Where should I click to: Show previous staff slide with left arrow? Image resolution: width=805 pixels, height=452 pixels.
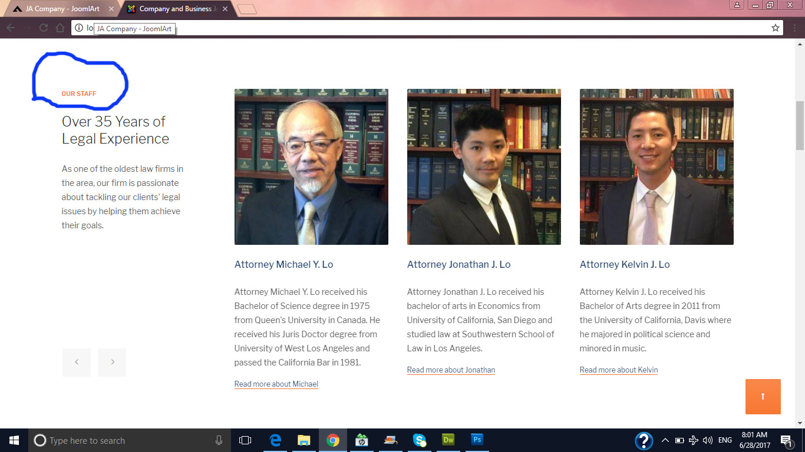tap(77, 362)
